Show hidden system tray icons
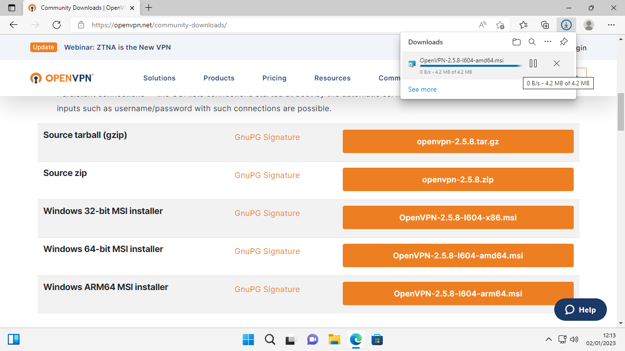Viewport: 625px width, 351px height. [x=549, y=339]
